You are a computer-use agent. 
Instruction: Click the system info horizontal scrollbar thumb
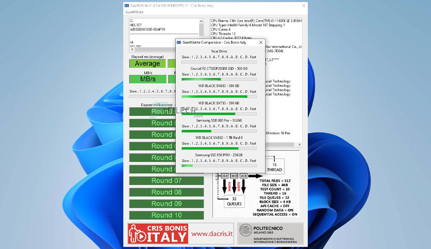click(280, 145)
